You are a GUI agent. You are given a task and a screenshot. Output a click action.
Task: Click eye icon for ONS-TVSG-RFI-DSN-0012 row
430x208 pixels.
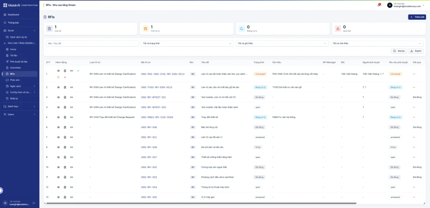tap(58, 87)
